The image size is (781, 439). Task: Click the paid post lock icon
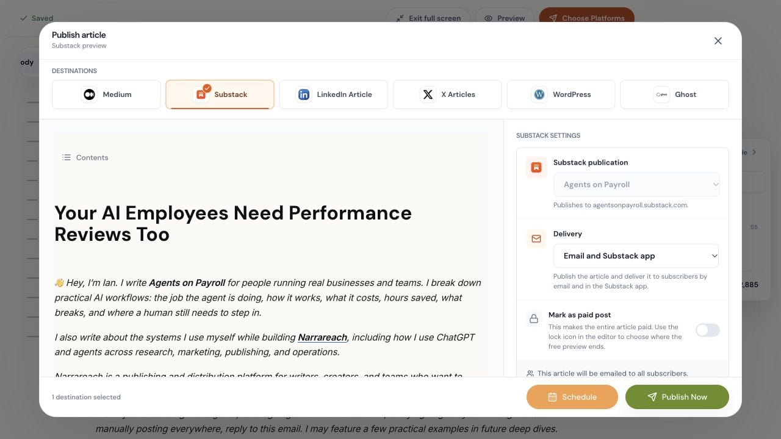(x=534, y=318)
